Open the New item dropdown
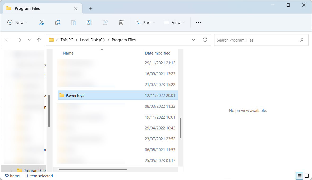This screenshot has width=312, height=180. [17, 22]
